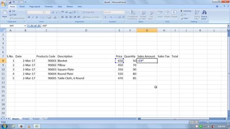
Task: Click AutoSum button
Action: pos(186,11)
